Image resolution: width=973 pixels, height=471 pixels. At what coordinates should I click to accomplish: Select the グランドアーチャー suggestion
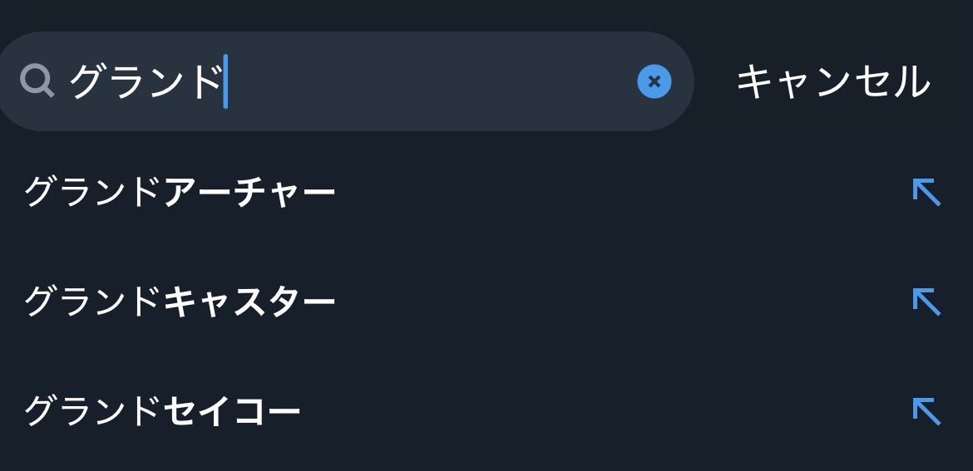(x=180, y=193)
